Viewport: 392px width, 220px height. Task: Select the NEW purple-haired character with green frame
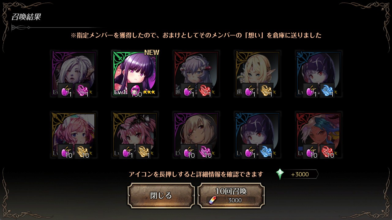click(x=135, y=74)
